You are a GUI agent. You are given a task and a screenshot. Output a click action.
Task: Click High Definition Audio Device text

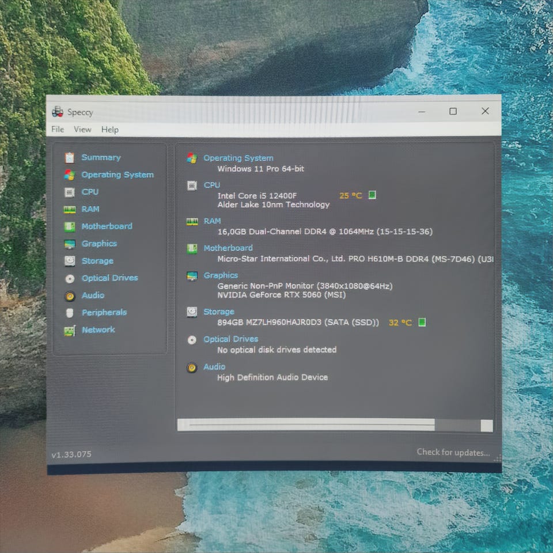(x=272, y=377)
